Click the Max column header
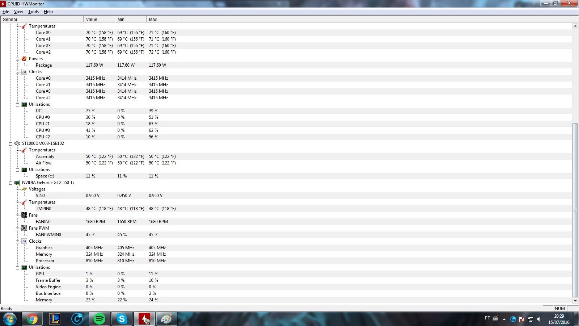 [x=162, y=20]
